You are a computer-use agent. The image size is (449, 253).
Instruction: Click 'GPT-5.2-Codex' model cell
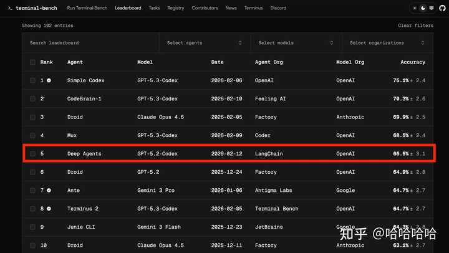tap(157, 154)
